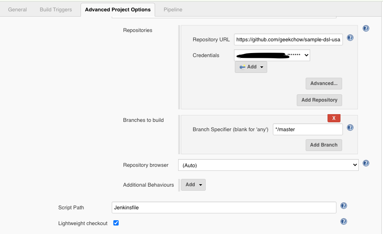Click the Add Branch button
Image resolution: width=383 pixels, height=234 pixels.
point(323,145)
